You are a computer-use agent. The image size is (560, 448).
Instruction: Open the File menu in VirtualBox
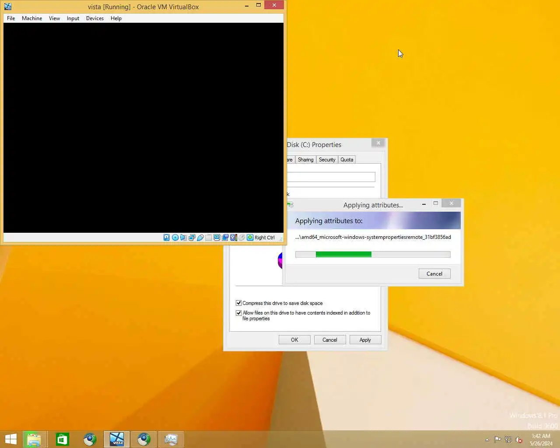coord(11,18)
